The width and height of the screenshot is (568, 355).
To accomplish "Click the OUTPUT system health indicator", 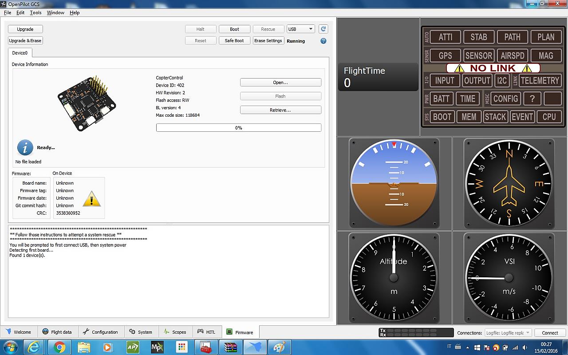I will coord(477,80).
